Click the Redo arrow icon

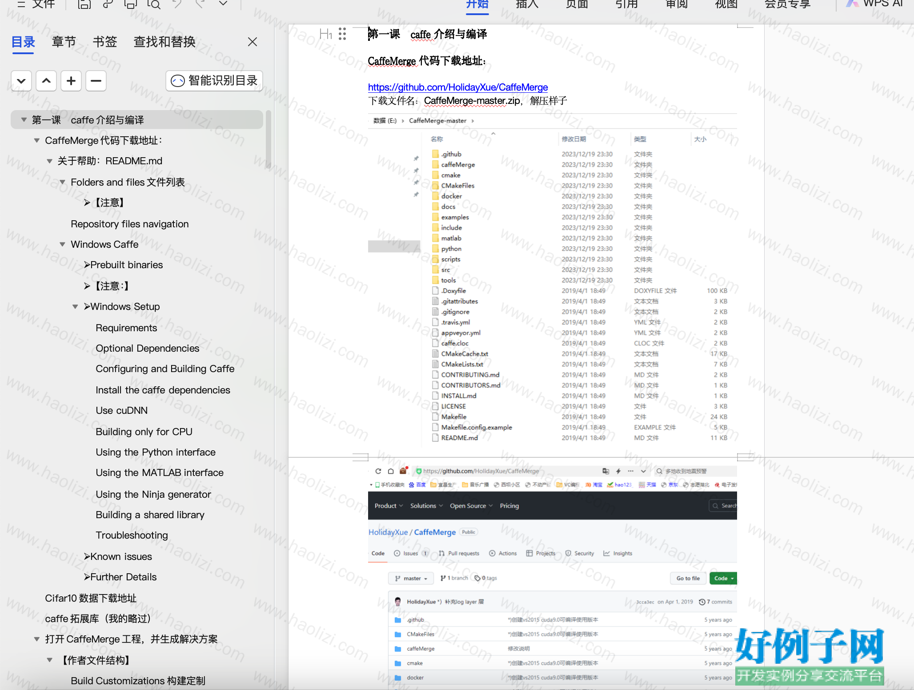tap(200, 4)
